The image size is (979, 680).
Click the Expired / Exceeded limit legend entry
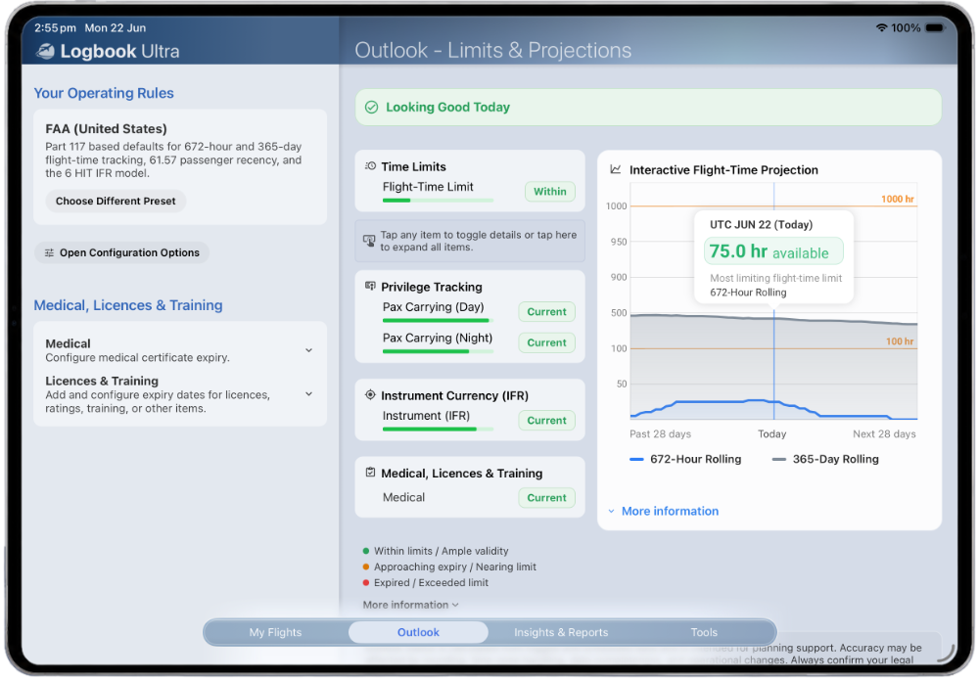click(x=425, y=583)
